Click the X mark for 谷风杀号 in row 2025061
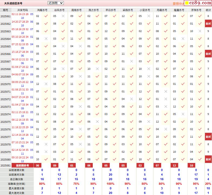Viewport: 212px width, 195px height. (x=63, y=16)
